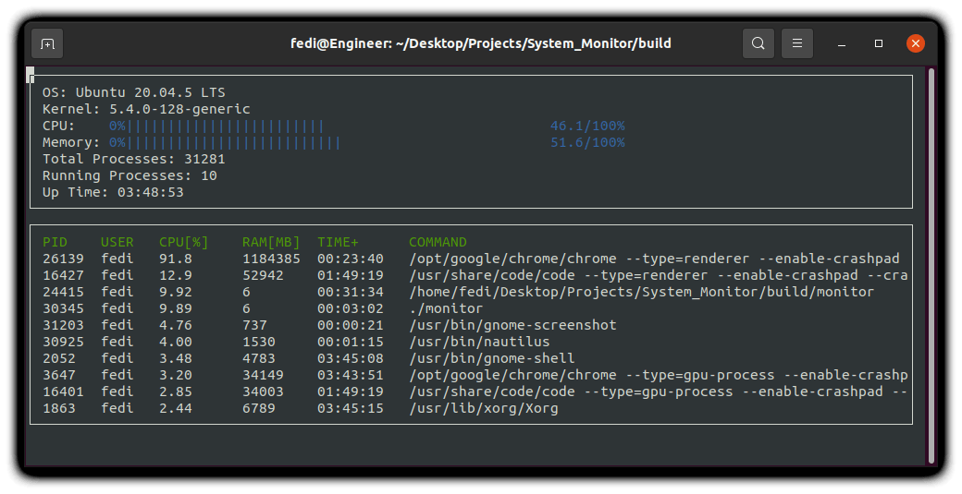962x494 pixels.
Task: Click the 1184385 RAM value
Action: pyautogui.click(x=271, y=259)
